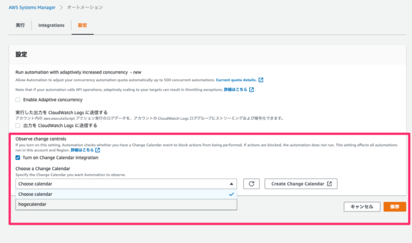Image resolution: width=412 pixels, height=243 pixels.
Task: Click the Observe change controls heading
Action: 41,139
